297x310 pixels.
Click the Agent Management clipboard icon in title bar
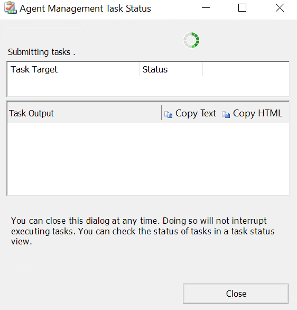point(10,8)
